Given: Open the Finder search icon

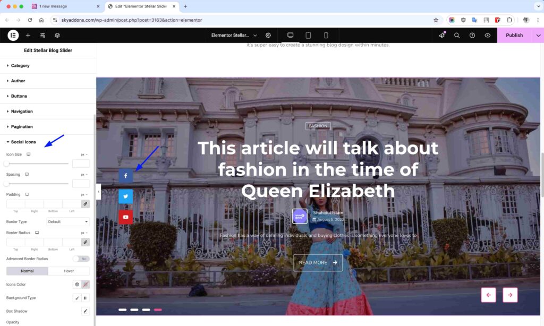Looking at the screenshot, I should tap(457, 35).
